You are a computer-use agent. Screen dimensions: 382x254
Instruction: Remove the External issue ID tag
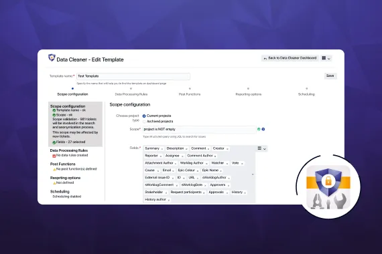click(172, 178)
